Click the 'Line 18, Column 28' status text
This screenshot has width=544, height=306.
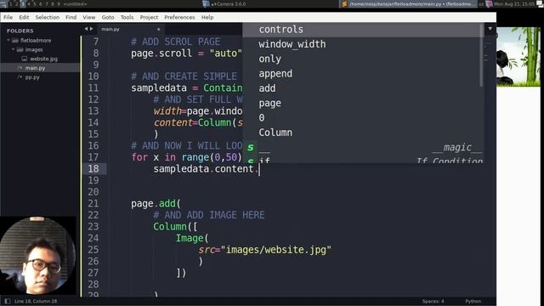click(x=36, y=301)
